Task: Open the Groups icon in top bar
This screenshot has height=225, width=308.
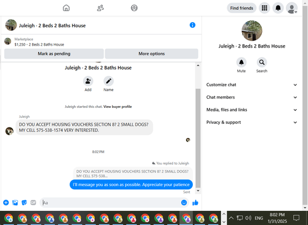Action: [x=134, y=8]
